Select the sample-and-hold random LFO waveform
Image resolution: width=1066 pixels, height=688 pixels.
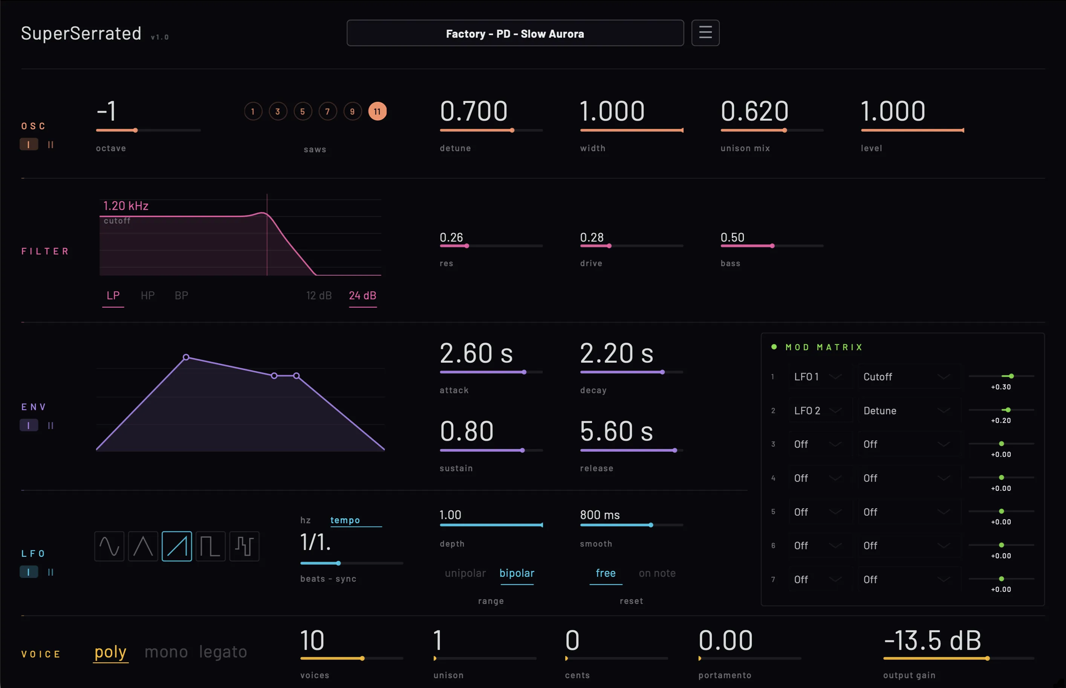[x=244, y=546]
